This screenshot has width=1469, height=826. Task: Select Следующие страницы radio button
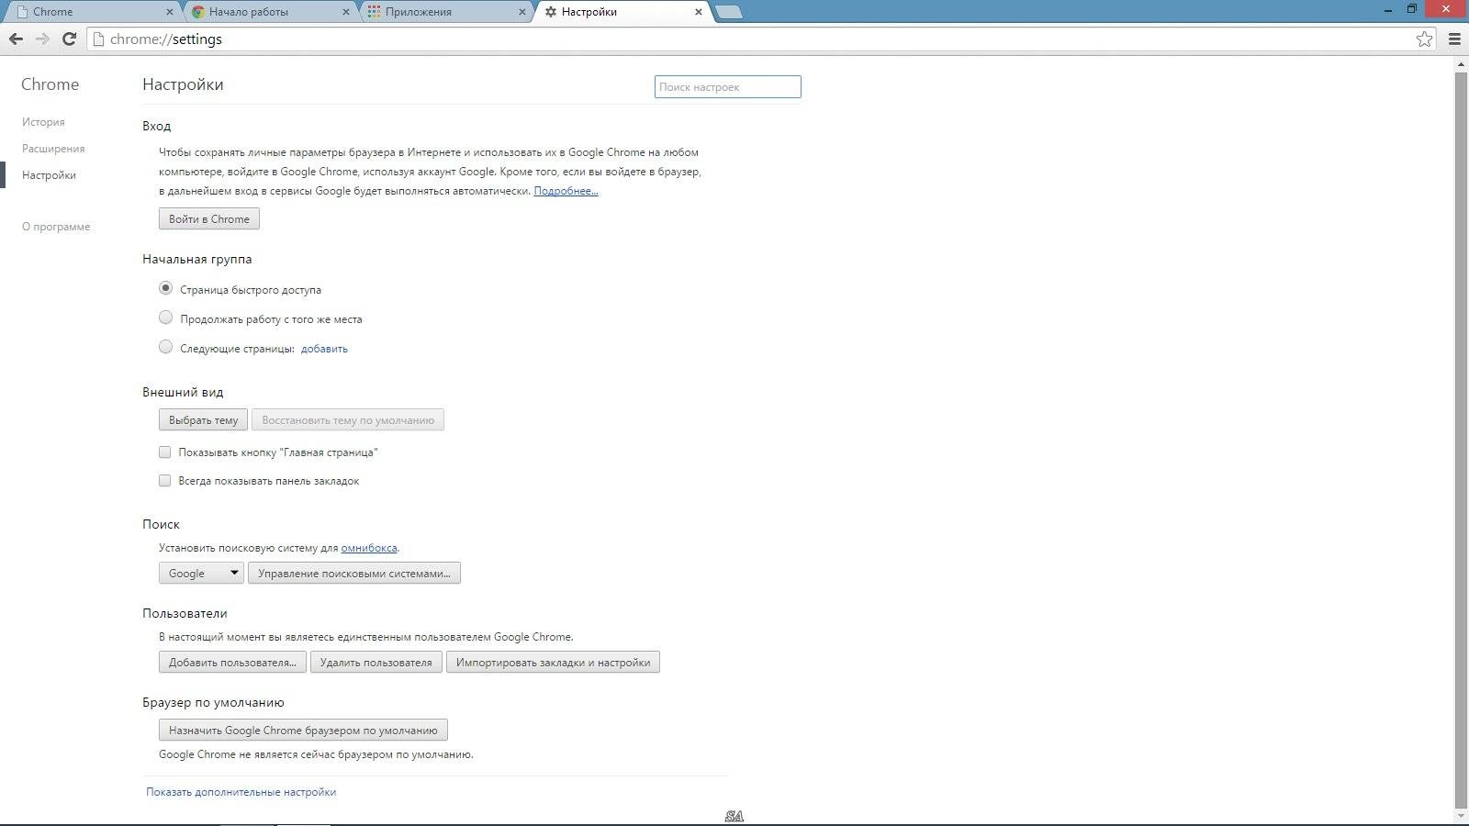165,347
